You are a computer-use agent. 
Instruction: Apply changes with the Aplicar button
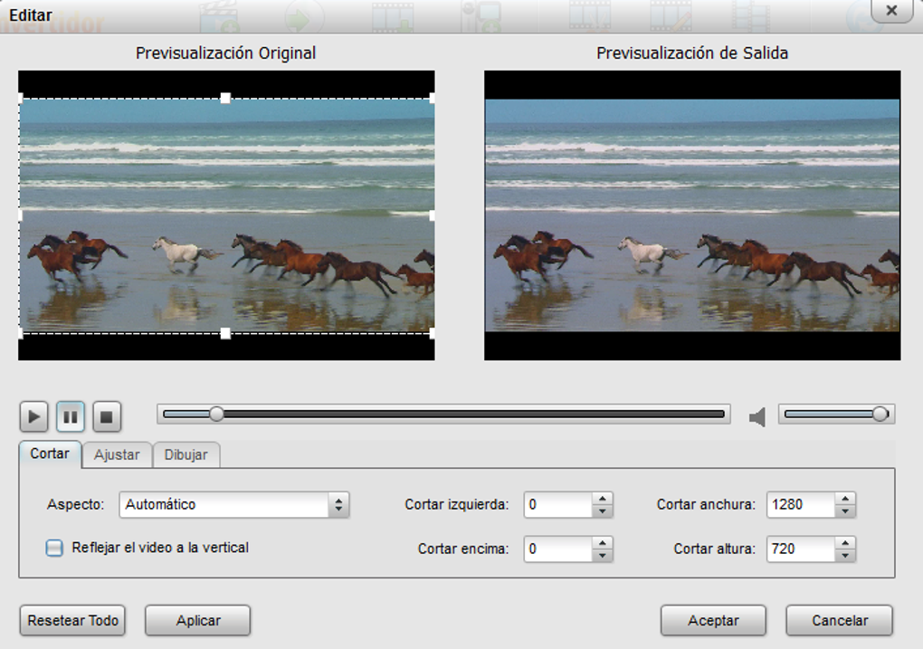click(x=197, y=620)
